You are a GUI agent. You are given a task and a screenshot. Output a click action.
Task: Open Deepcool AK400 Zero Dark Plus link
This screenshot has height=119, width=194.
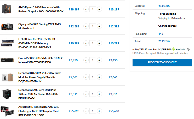38,94
